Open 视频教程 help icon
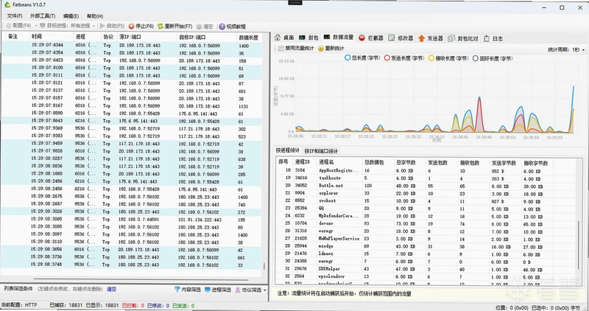The width and height of the screenshot is (589, 311). pos(222,27)
